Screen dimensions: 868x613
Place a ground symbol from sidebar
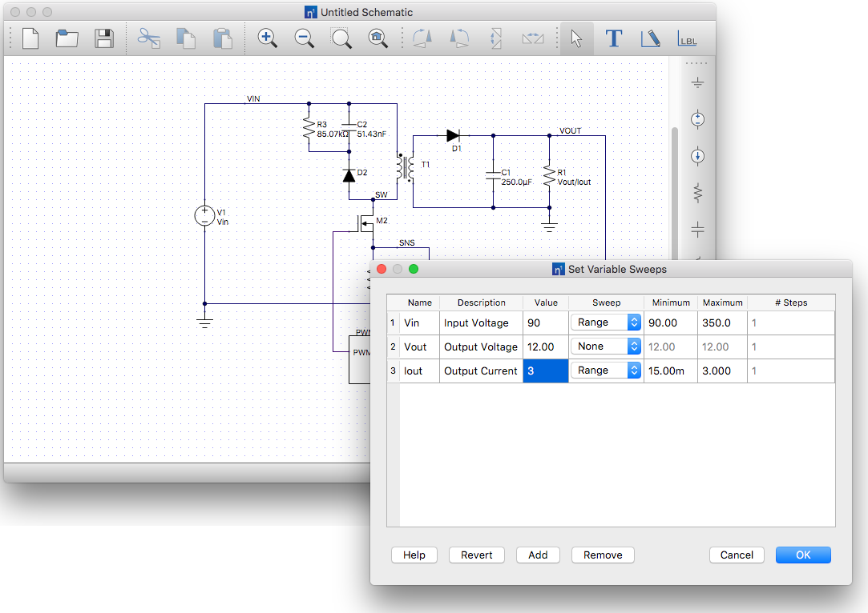coord(697,83)
